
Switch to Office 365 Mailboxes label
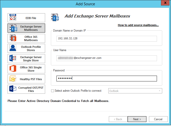click(x=31, y=38)
